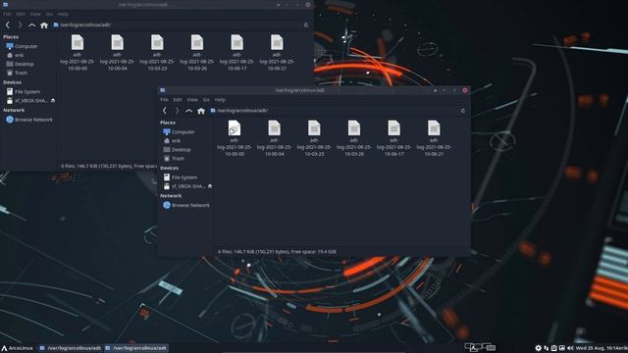The width and height of the screenshot is (628, 353).
Task: Open ArcoLinux applications menu in panel
Action: pyautogui.click(x=18, y=348)
